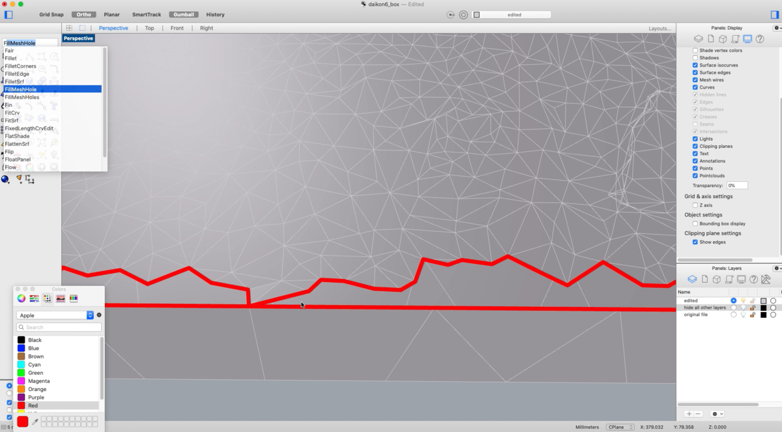Switch to the Right viewport tab
The height and width of the screenshot is (432, 782).
tap(207, 28)
